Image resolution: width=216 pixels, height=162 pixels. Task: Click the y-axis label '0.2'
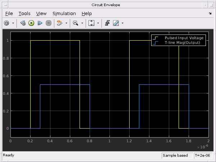click(6, 111)
